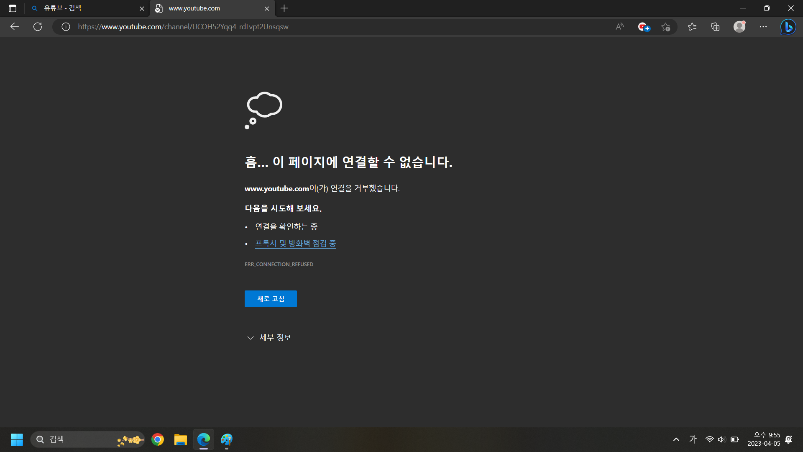Click Microsoft Edge icon in taskbar
The width and height of the screenshot is (803, 452).
click(204, 439)
